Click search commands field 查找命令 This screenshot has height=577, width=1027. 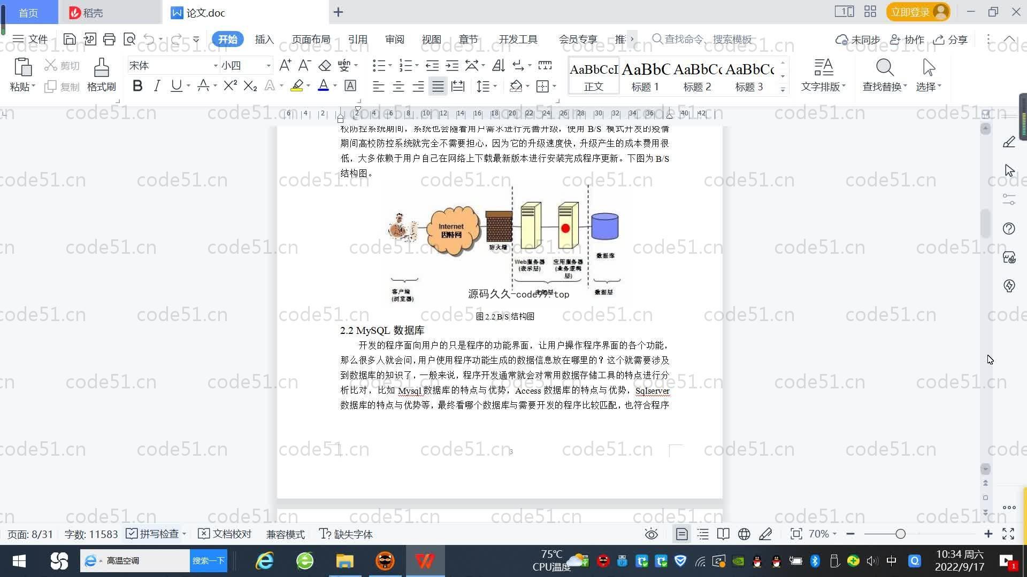pyautogui.click(x=703, y=39)
